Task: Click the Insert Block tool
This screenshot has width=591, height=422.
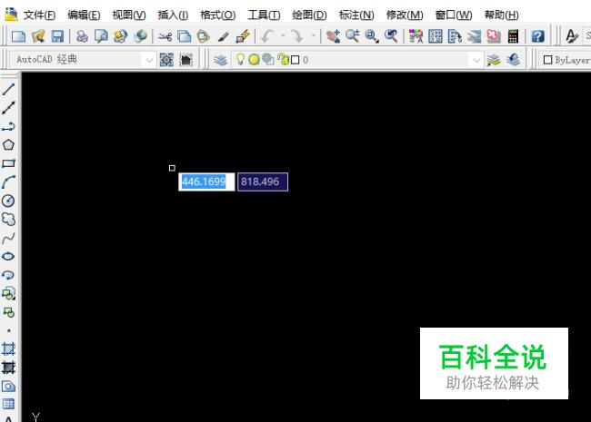Action: [8, 293]
